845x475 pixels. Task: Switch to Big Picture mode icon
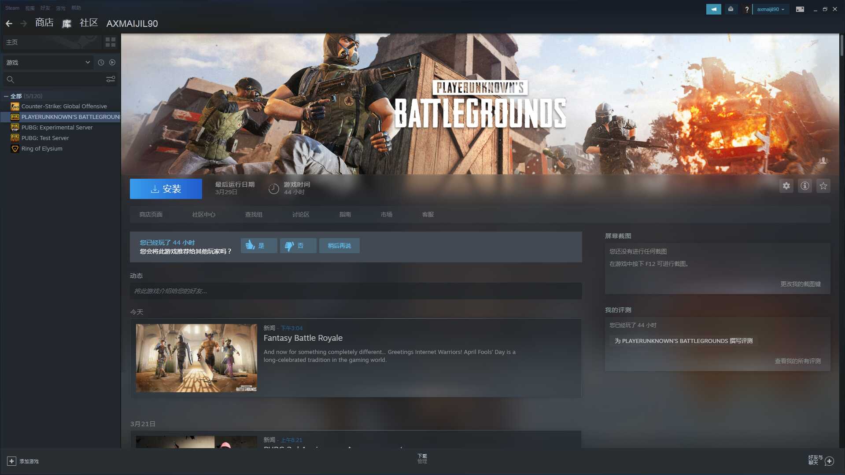(x=800, y=9)
